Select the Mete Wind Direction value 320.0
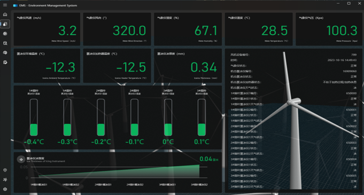Screen dimensions: 364x195 [x=129, y=30]
